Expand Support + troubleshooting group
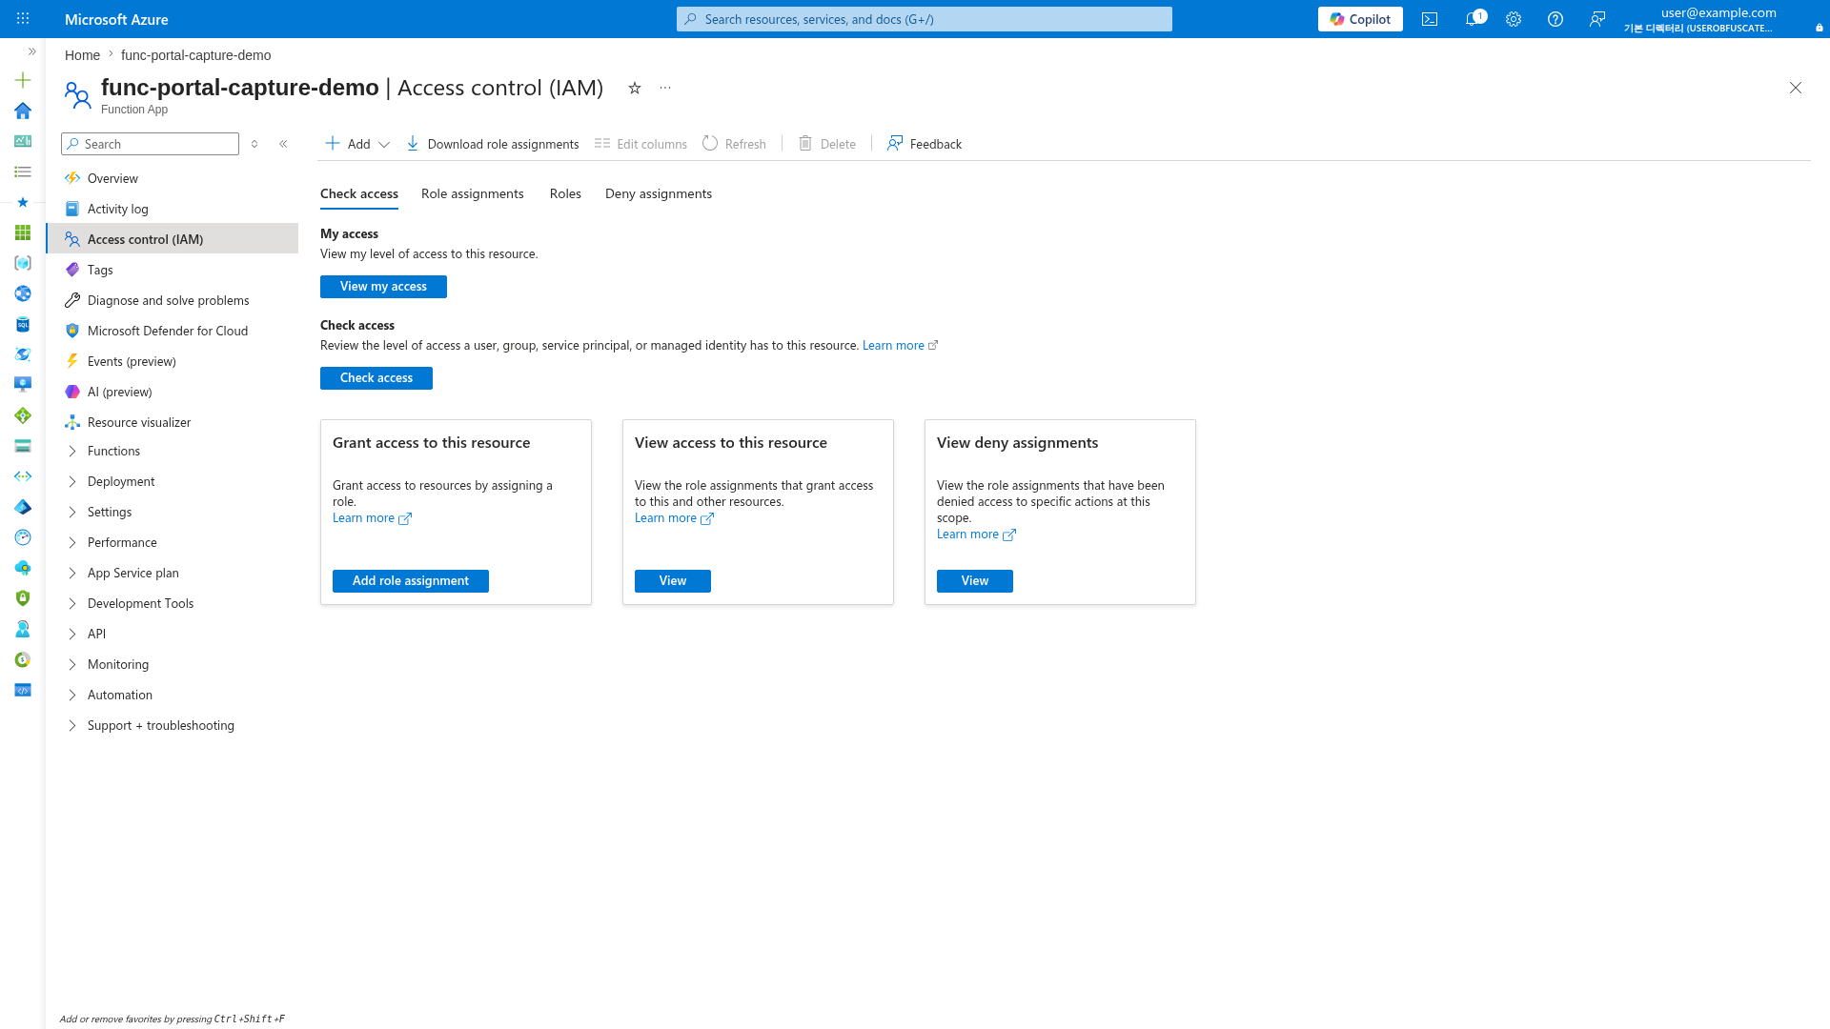 tap(173, 726)
